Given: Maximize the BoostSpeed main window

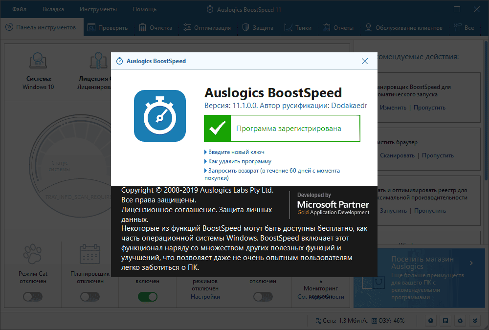Looking at the screenshot, I should point(457,10).
